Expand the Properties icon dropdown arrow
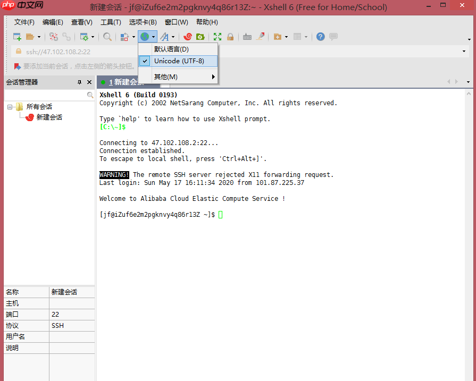The image size is (476, 381). pos(93,37)
